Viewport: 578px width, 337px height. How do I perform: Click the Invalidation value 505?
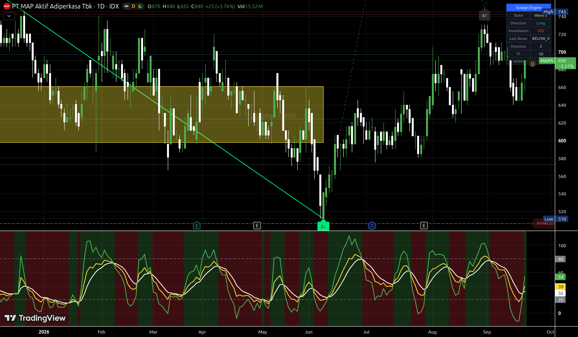coord(540,31)
